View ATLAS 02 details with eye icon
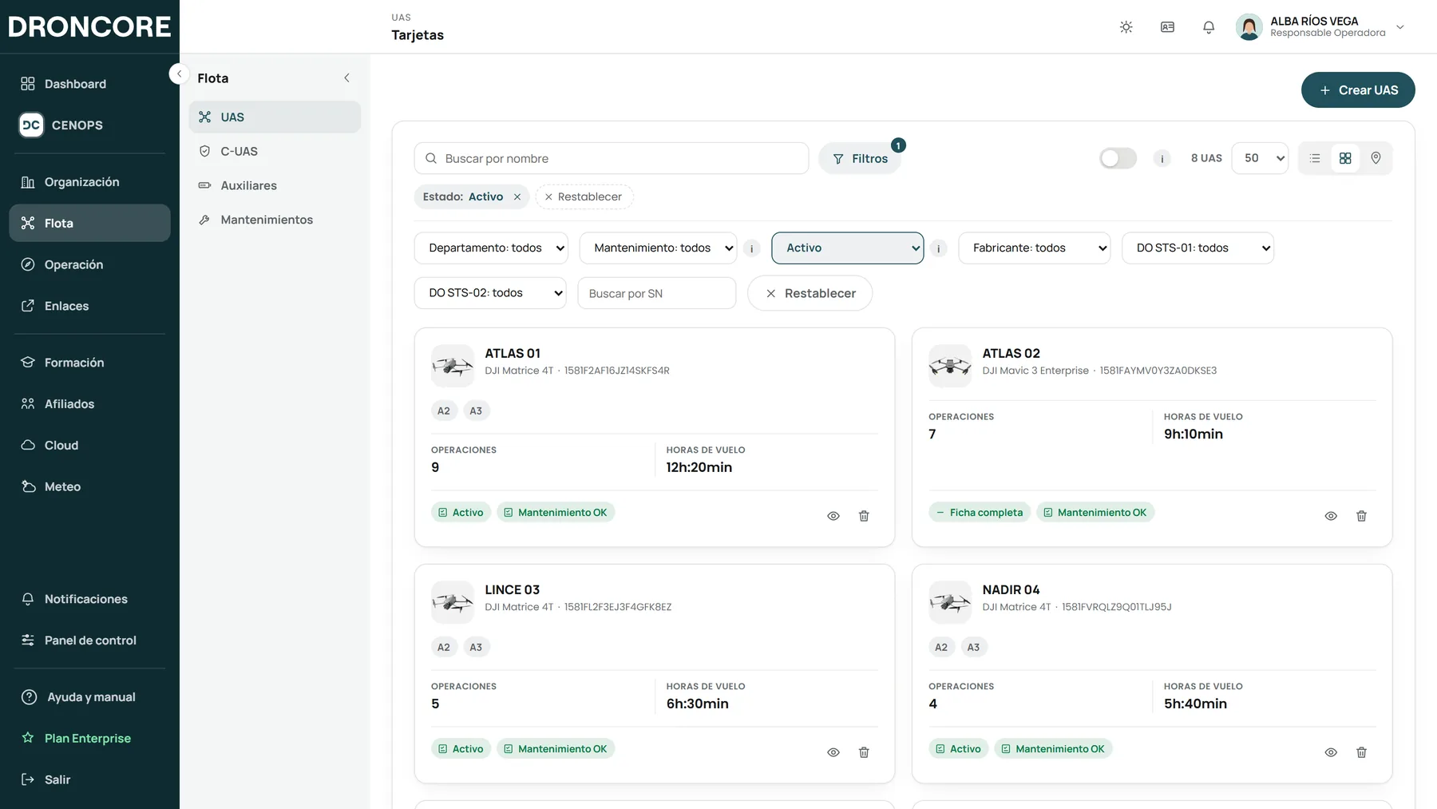 coord(1331,516)
